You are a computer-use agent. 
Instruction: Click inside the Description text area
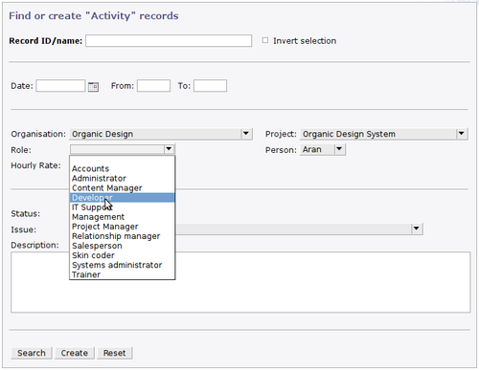pos(240,282)
